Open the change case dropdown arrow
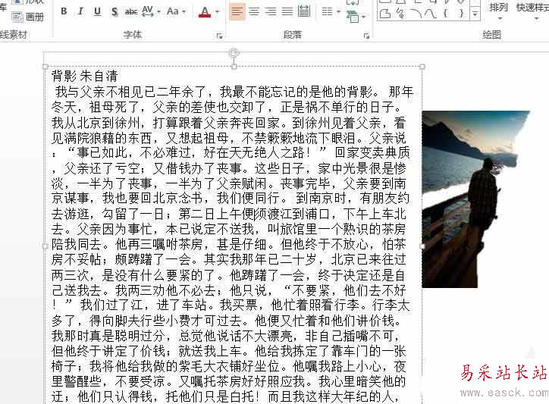 184,12
